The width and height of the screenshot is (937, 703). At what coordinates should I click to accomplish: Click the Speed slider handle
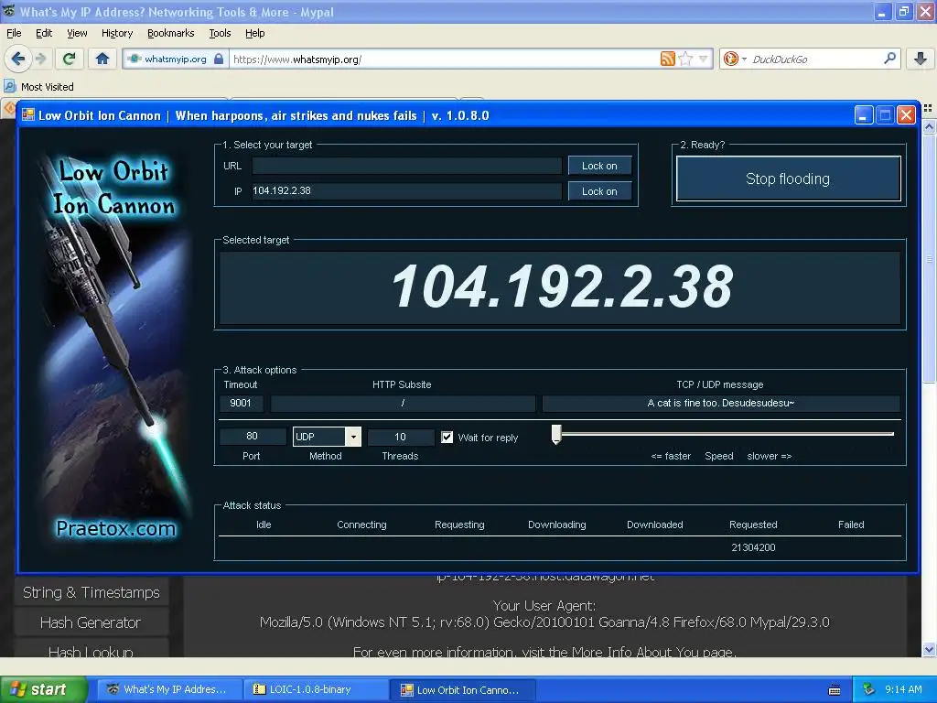pyautogui.click(x=556, y=435)
